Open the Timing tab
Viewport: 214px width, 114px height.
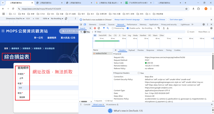pyautogui.click(x=169, y=50)
